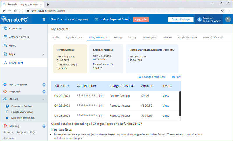Click the Upgrade button
The width and height of the screenshot is (233, 141).
point(141,19)
